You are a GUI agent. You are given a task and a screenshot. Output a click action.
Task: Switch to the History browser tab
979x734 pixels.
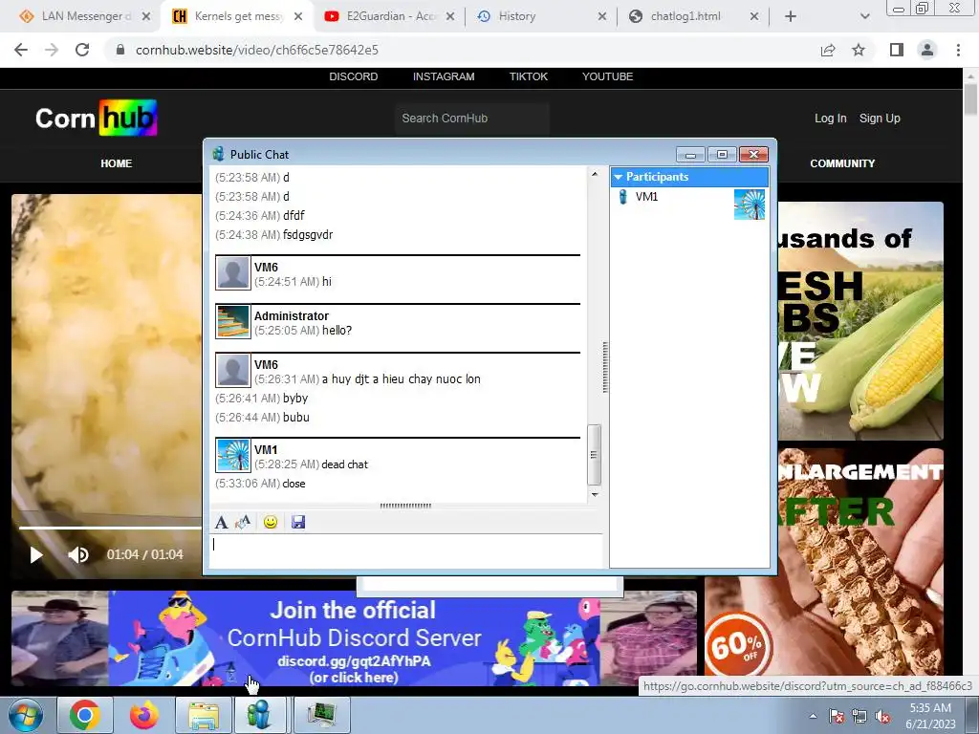click(x=539, y=16)
